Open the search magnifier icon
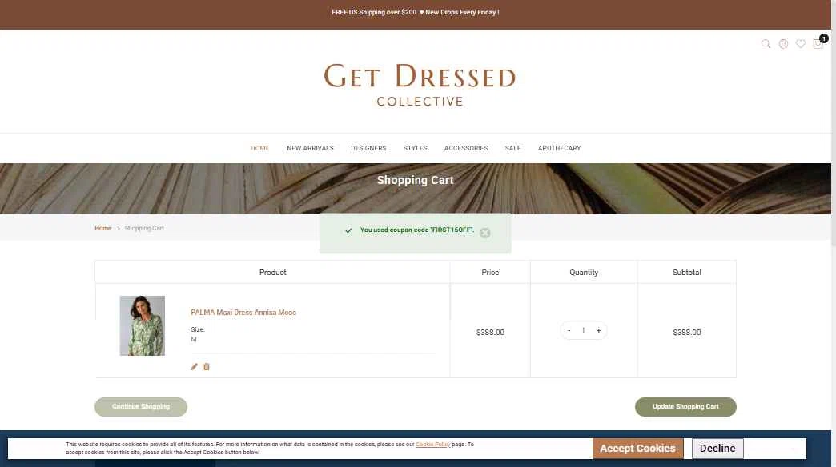The width and height of the screenshot is (836, 467). coord(766,44)
